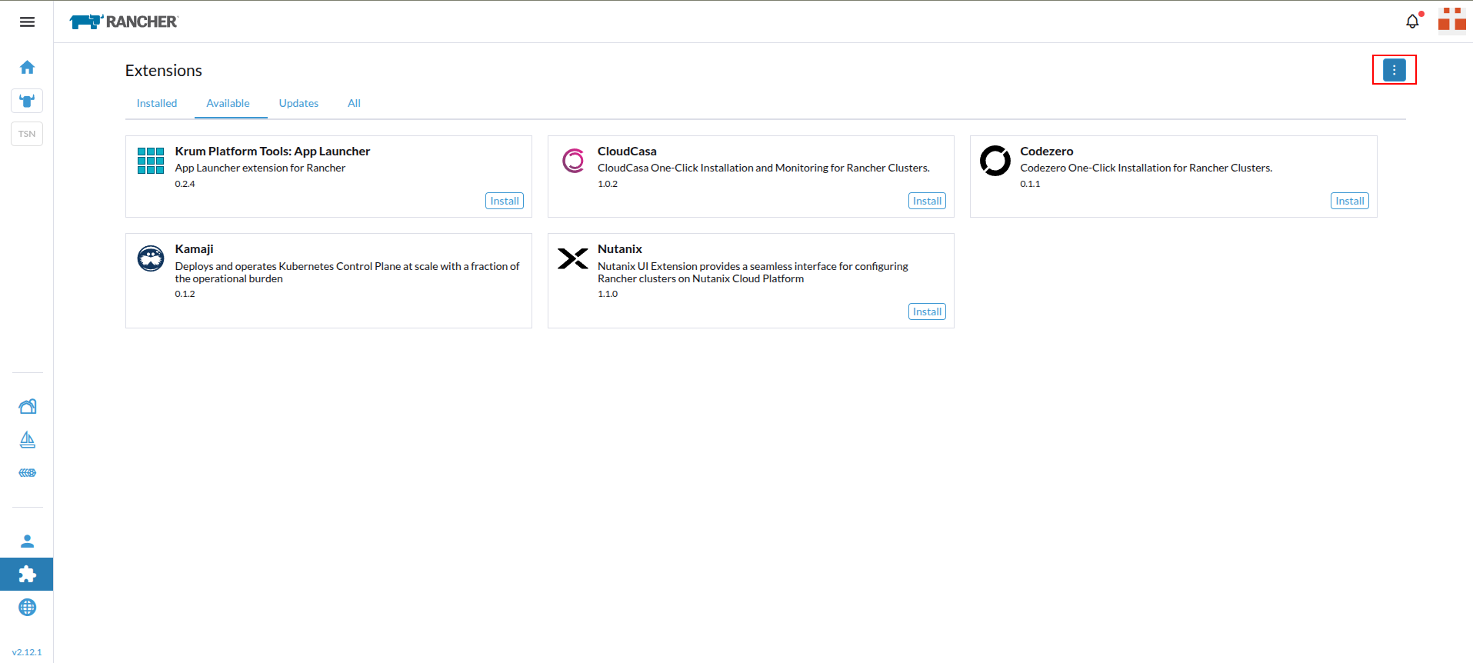
Task: Open Global Settings globe icon
Action: [x=27, y=608]
